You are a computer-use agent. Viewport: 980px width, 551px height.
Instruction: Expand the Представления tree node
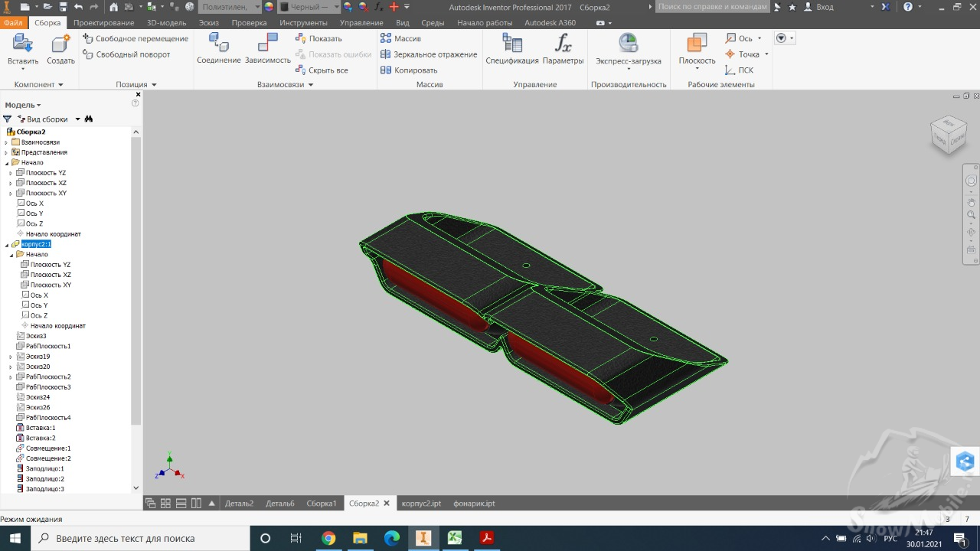pos(6,152)
